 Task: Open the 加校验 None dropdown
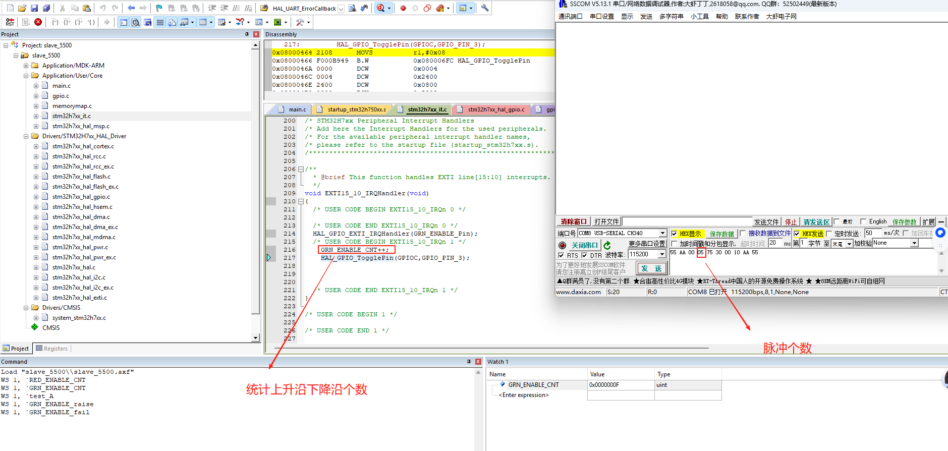914,243
